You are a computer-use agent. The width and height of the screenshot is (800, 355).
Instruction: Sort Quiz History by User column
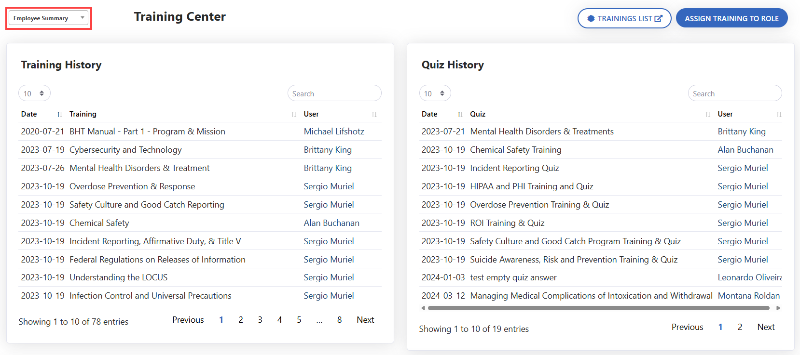[x=748, y=114]
